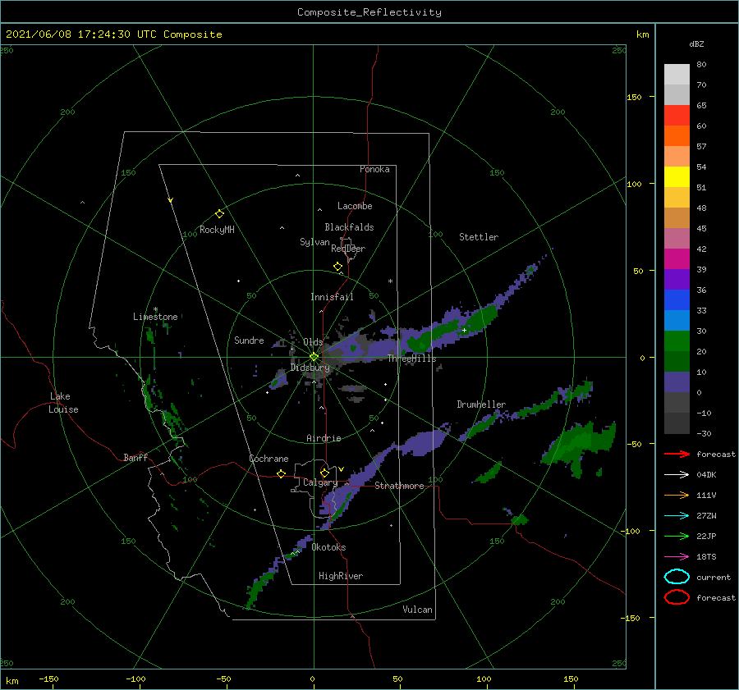The height and width of the screenshot is (690, 739).
Task: Click asterisk marker above Limestone label
Action: pos(155,309)
